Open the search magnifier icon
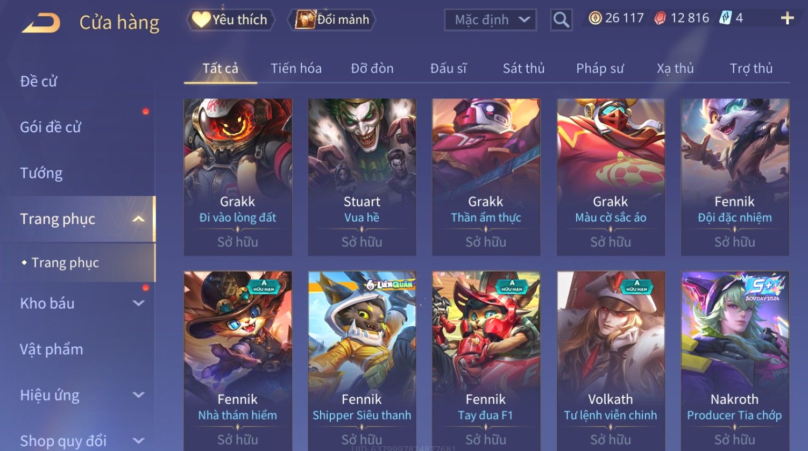This screenshot has height=451, width=808. click(561, 20)
